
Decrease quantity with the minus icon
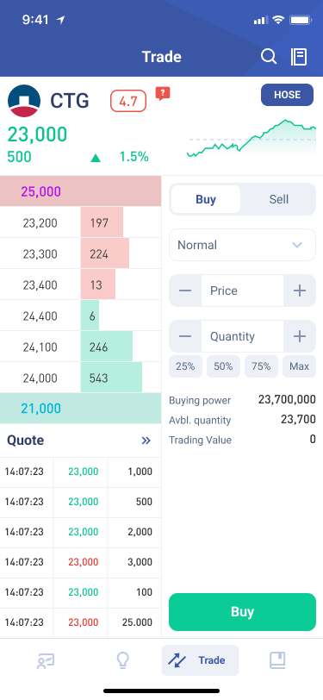(185, 336)
